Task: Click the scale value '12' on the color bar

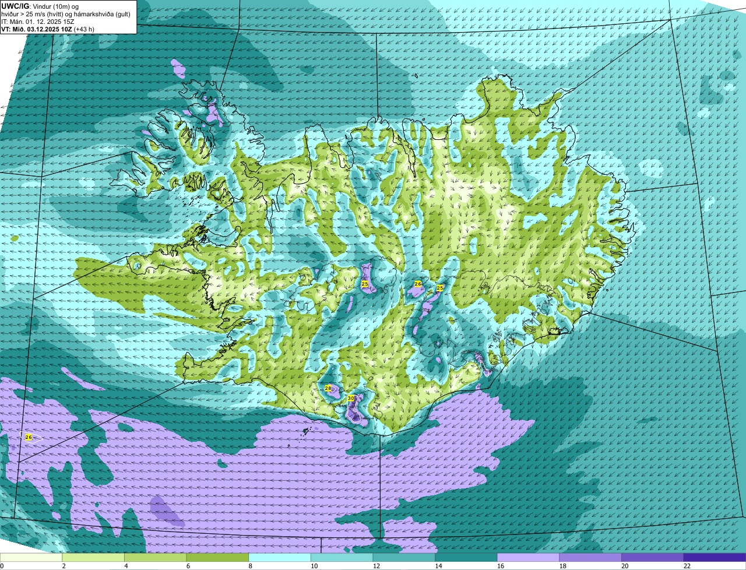Action: click(376, 566)
